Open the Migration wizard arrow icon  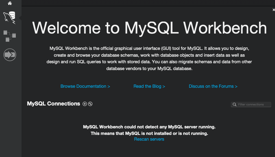click(x=10, y=55)
